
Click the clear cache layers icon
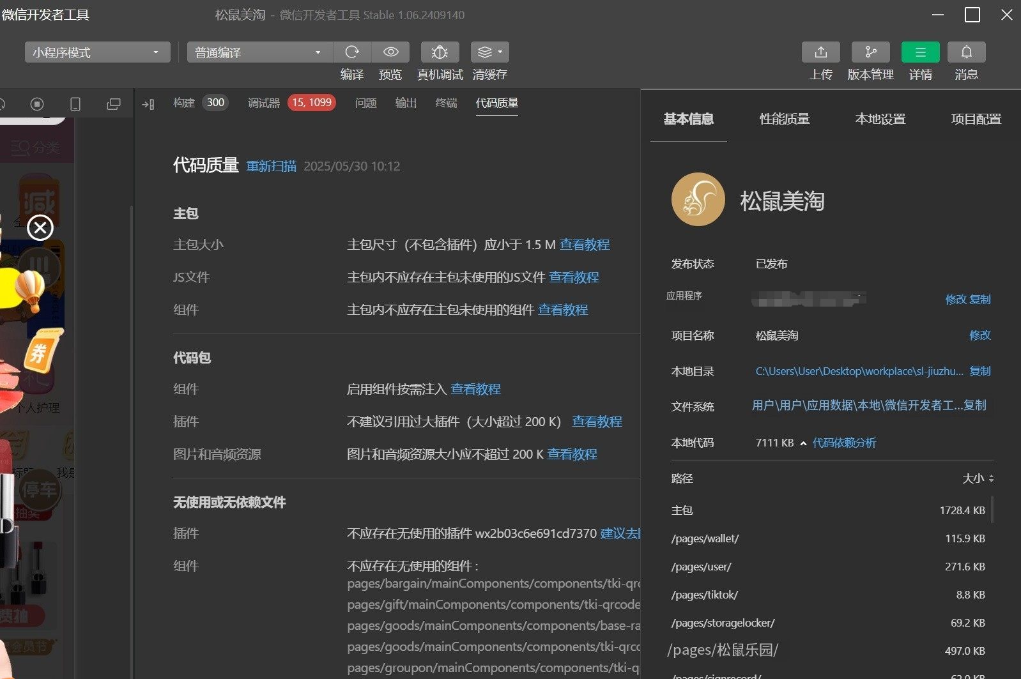[x=485, y=52]
